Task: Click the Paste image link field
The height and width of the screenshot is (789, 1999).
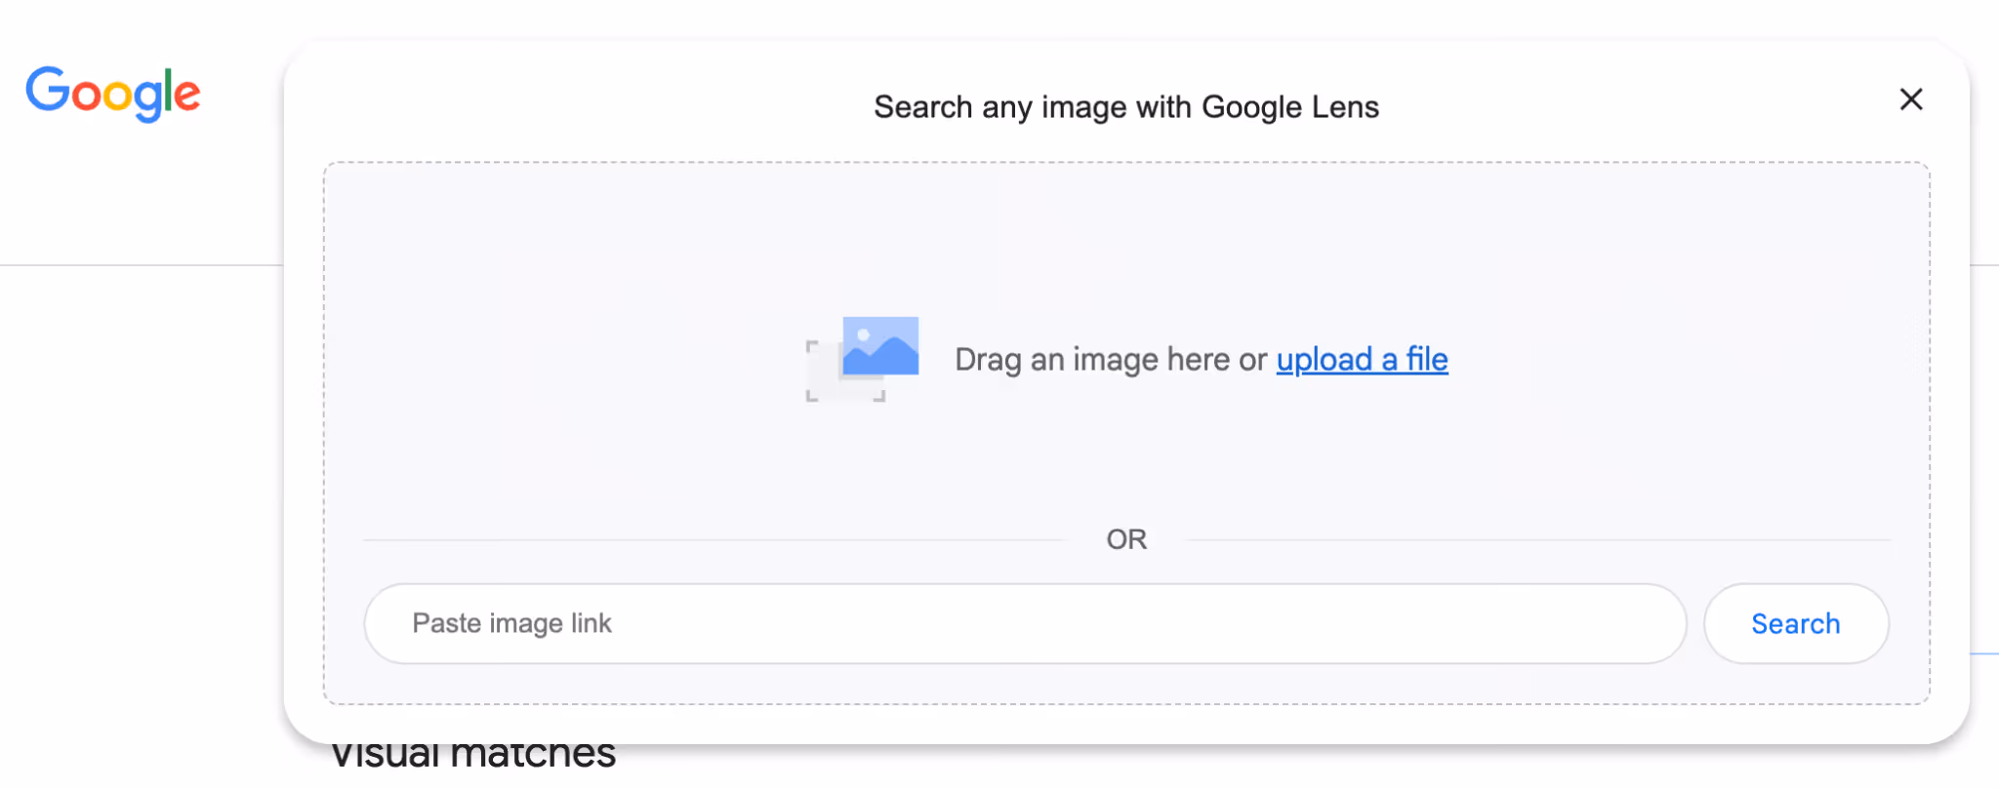Action: 1025,624
